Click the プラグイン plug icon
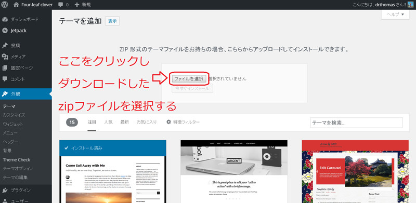 (5, 190)
